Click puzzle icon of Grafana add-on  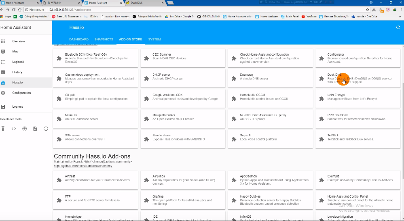[147, 200]
